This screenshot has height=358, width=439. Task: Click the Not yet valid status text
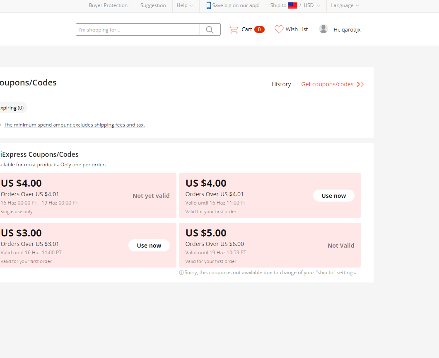coord(151,196)
